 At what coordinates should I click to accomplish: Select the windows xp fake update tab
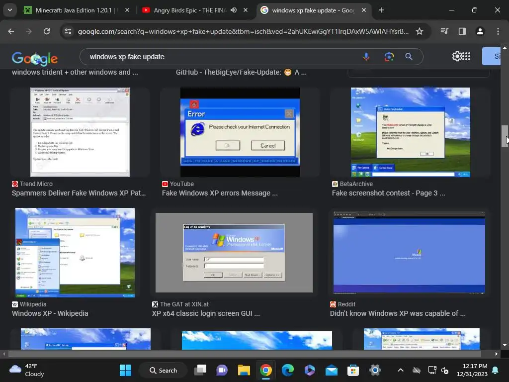[x=314, y=10]
